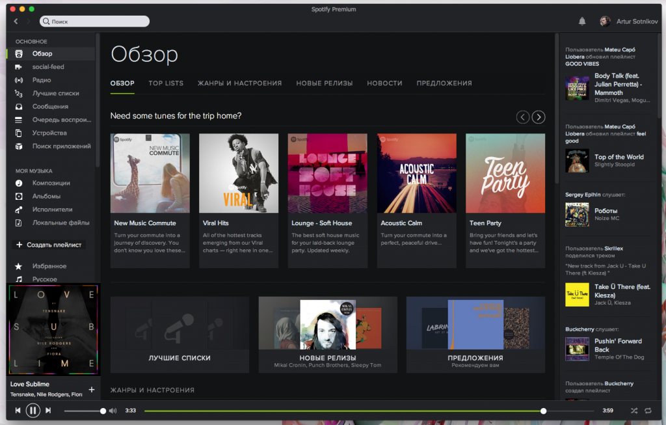Switch to the TOP LISTS tab

tap(166, 83)
